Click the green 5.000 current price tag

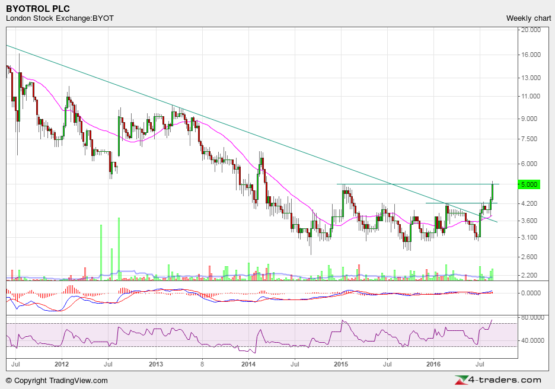(529, 184)
